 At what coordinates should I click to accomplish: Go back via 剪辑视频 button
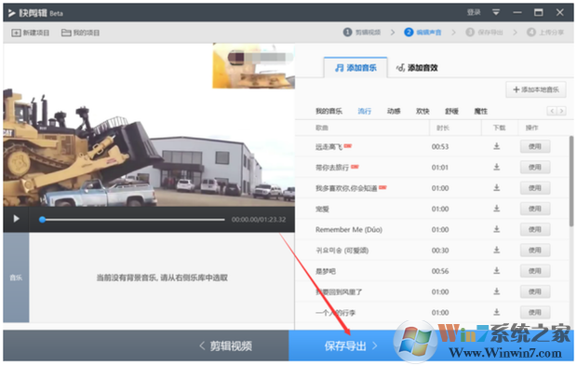point(225,346)
